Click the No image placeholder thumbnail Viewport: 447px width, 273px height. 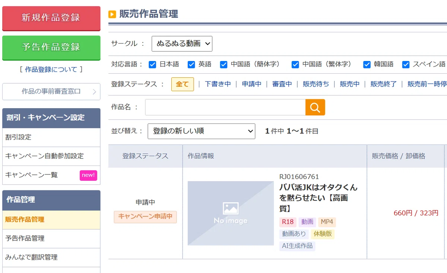click(x=231, y=213)
